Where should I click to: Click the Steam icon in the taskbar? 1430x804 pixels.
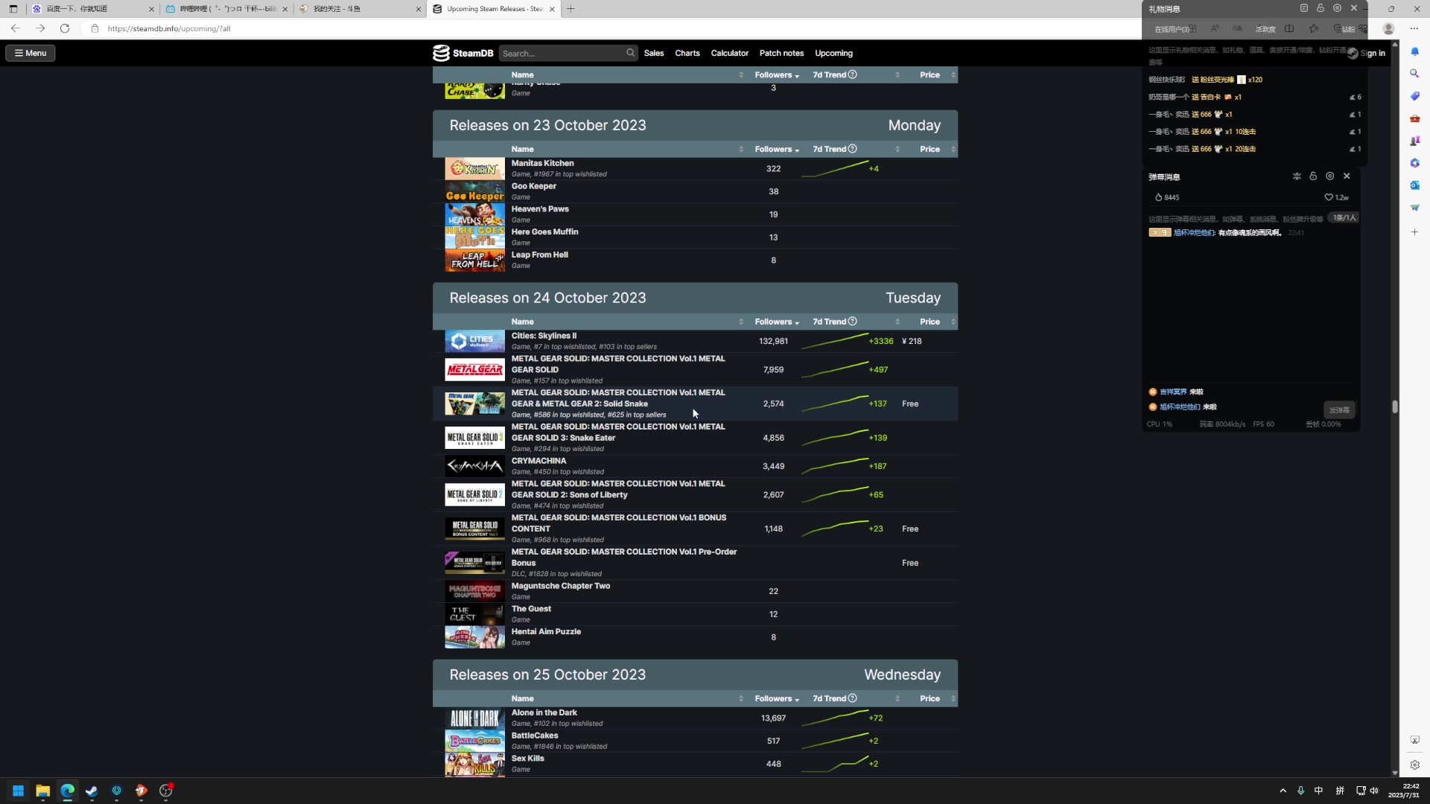click(x=92, y=791)
